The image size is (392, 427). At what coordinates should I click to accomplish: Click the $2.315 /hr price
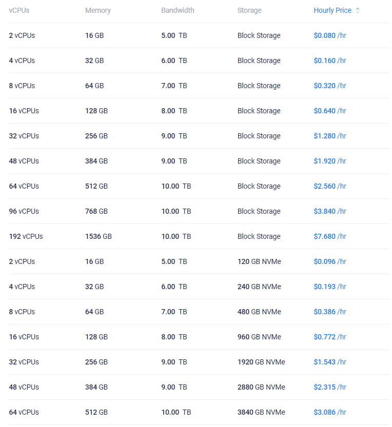point(330,387)
